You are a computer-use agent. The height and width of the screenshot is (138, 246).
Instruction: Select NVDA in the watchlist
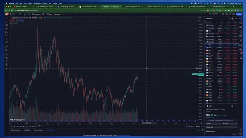click(x=222, y=98)
